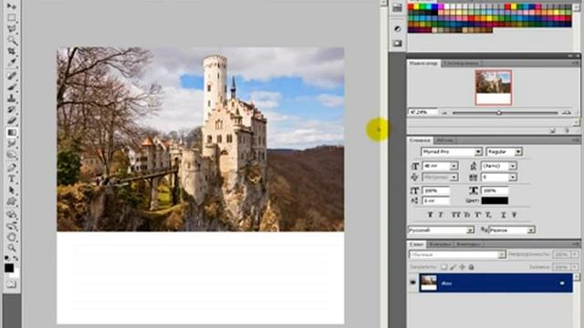Click the foreground color box
Viewport: 584px width, 328px height.
point(9,268)
